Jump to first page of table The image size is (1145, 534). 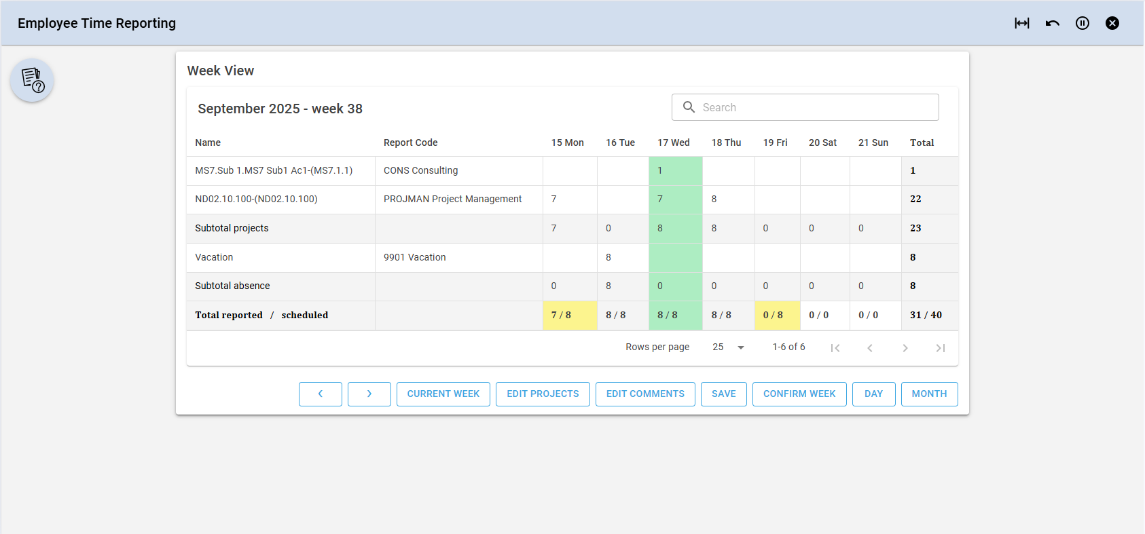[x=835, y=348]
